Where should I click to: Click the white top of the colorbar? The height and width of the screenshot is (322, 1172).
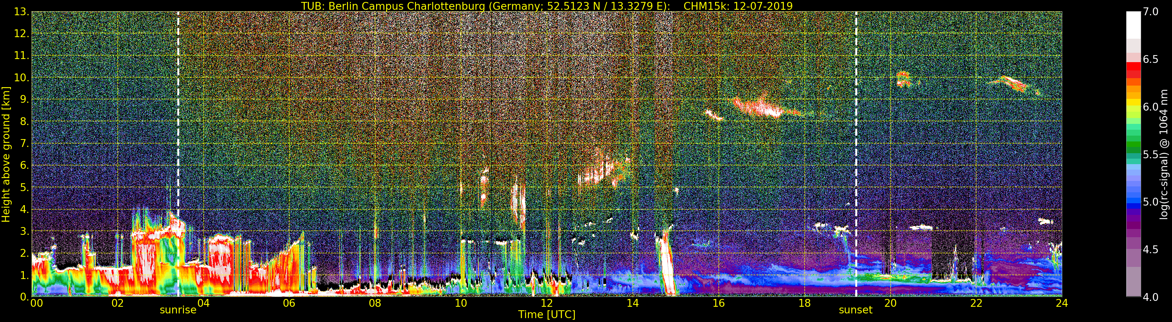1133,25
